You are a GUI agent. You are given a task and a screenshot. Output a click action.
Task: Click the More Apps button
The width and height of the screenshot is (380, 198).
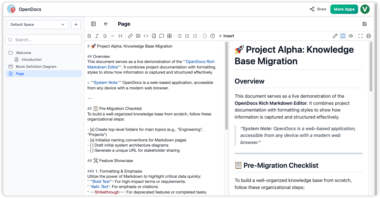click(x=344, y=9)
